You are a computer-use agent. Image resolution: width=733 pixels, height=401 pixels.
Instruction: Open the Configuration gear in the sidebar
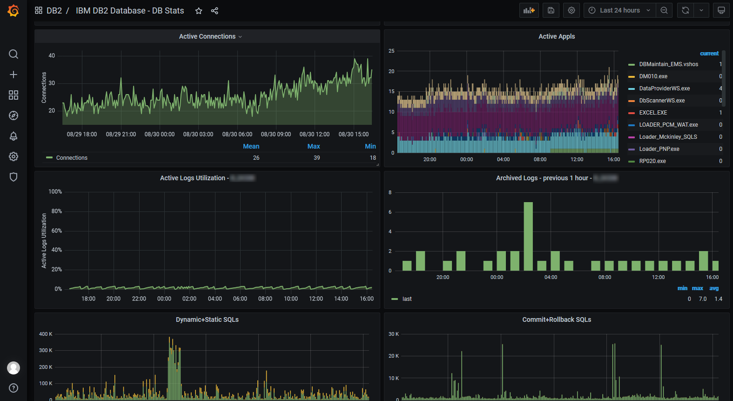coord(13,156)
